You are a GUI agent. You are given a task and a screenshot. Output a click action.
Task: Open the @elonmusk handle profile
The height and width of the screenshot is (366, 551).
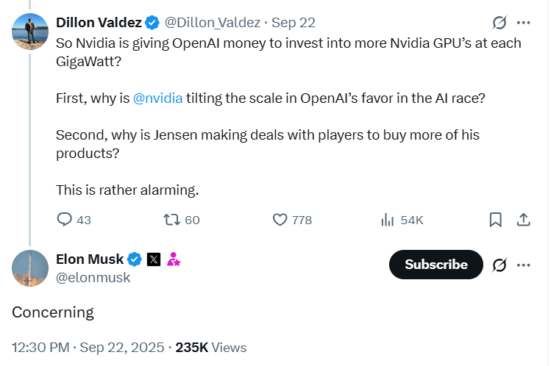[x=93, y=277]
